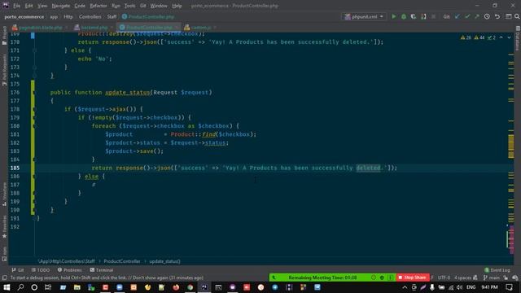The height and width of the screenshot is (293, 521).
Task: Open the IDE layout window icon
Action: click(x=508, y=16)
